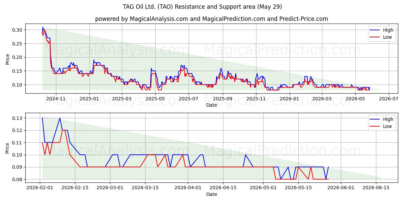Click the '0.08' y-axis label on the bottom chart
Screen dimensions: 405x202
(18, 179)
